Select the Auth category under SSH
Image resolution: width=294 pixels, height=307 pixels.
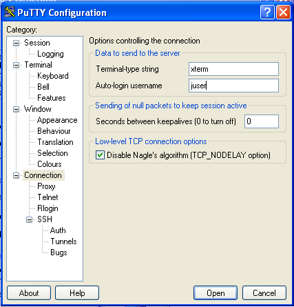click(x=58, y=230)
